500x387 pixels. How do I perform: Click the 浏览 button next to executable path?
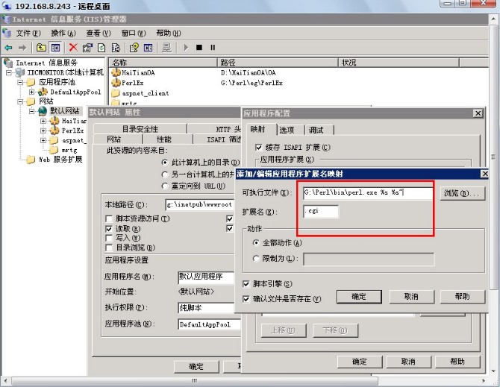(x=459, y=193)
